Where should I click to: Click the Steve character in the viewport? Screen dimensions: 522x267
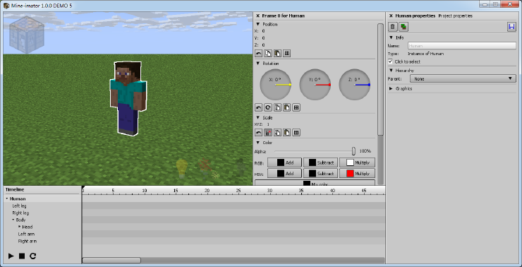click(128, 98)
